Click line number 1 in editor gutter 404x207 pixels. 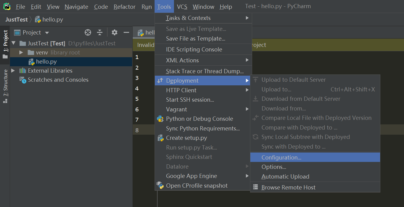pyautogui.click(x=137, y=57)
